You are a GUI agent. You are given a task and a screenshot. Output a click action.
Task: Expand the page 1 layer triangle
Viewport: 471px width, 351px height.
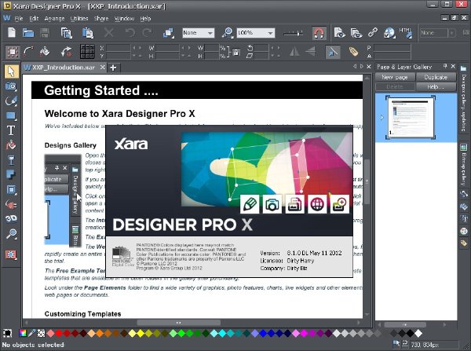(x=382, y=117)
